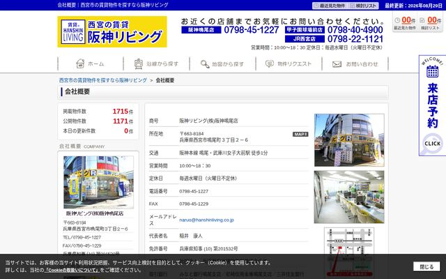Click the 本日の更新件数 0件 row
Image resolution: width=446 pixels, height=279 pixels.
click(98, 131)
